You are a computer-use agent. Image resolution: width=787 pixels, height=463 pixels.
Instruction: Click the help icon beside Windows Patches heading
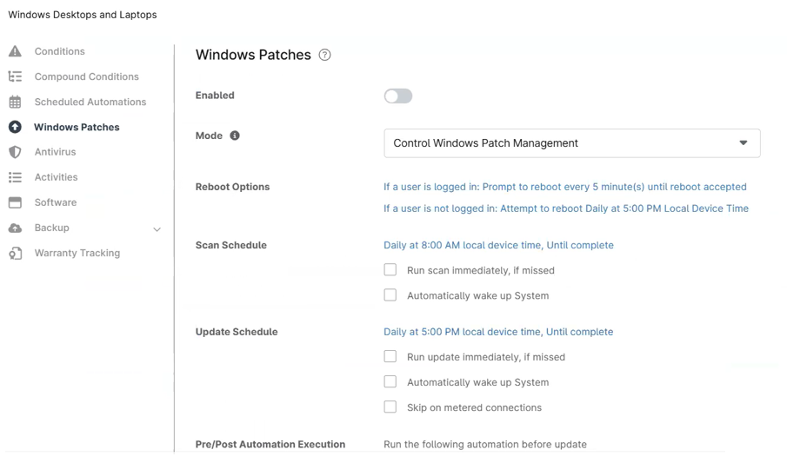(x=324, y=55)
